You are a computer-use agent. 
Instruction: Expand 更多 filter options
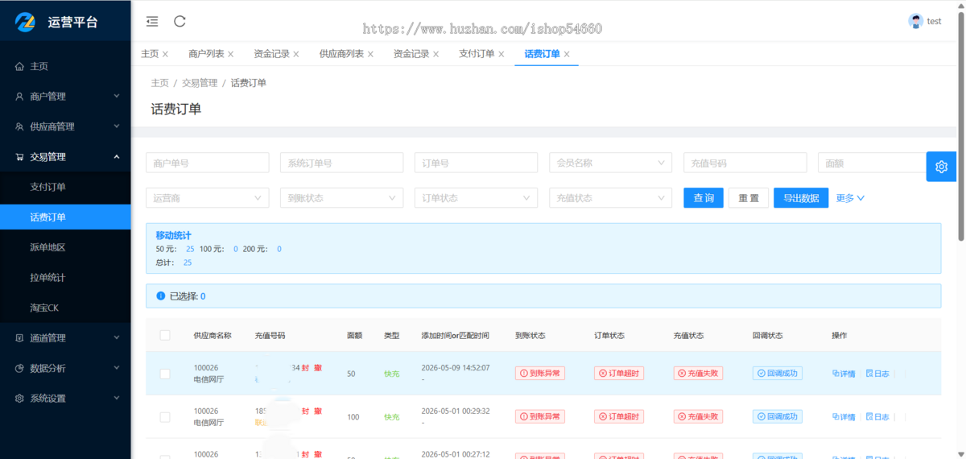850,198
